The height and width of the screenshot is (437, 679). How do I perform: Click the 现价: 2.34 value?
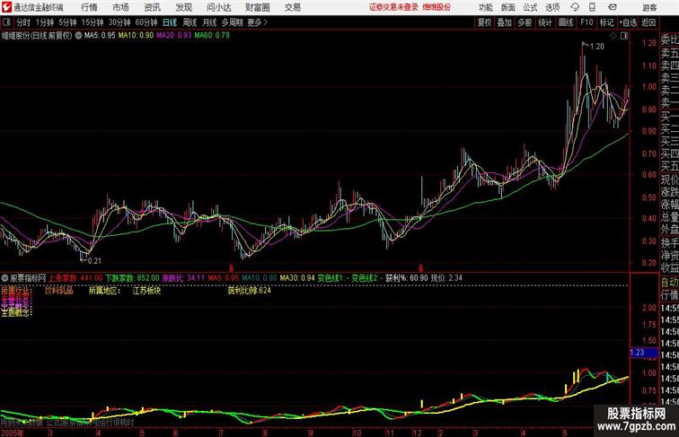point(446,278)
